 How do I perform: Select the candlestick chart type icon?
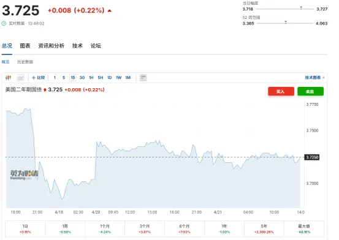point(8,78)
